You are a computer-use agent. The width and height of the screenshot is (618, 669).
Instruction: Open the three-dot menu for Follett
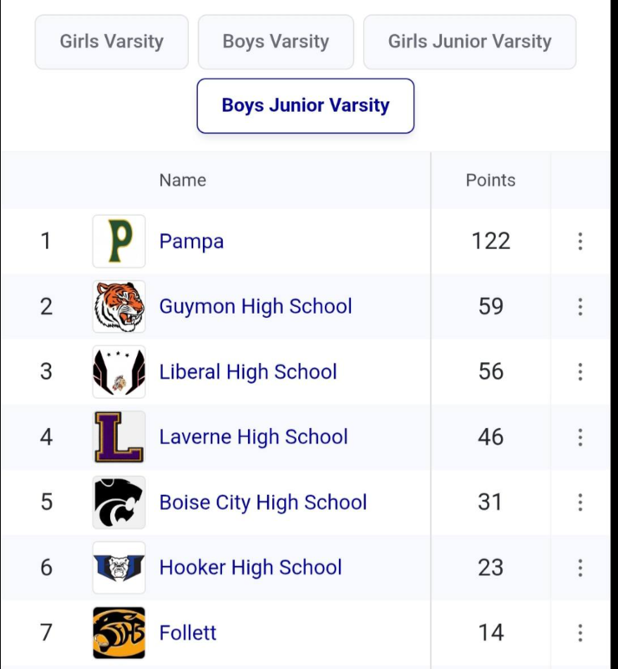[580, 633]
